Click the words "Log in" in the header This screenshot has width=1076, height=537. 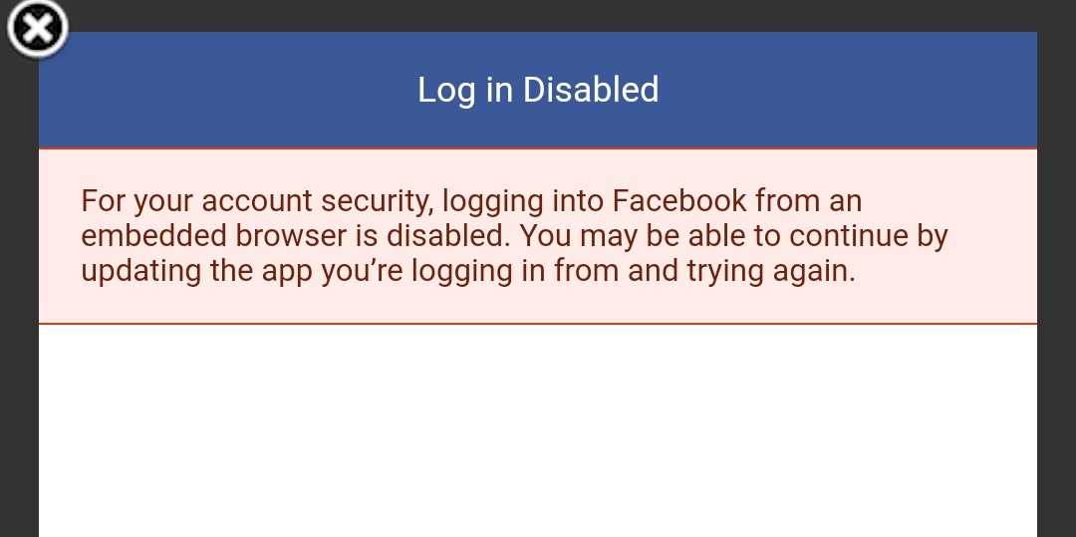coord(465,91)
